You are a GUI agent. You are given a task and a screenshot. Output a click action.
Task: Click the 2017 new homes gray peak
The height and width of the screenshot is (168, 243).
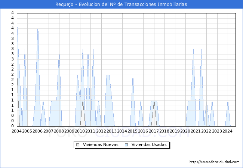point(154,103)
